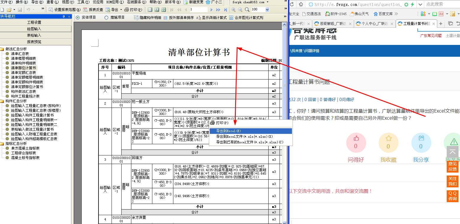The height and width of the screenshot is (224, 460).
Task: Open the BIM应用 menu
Action: 115,2
